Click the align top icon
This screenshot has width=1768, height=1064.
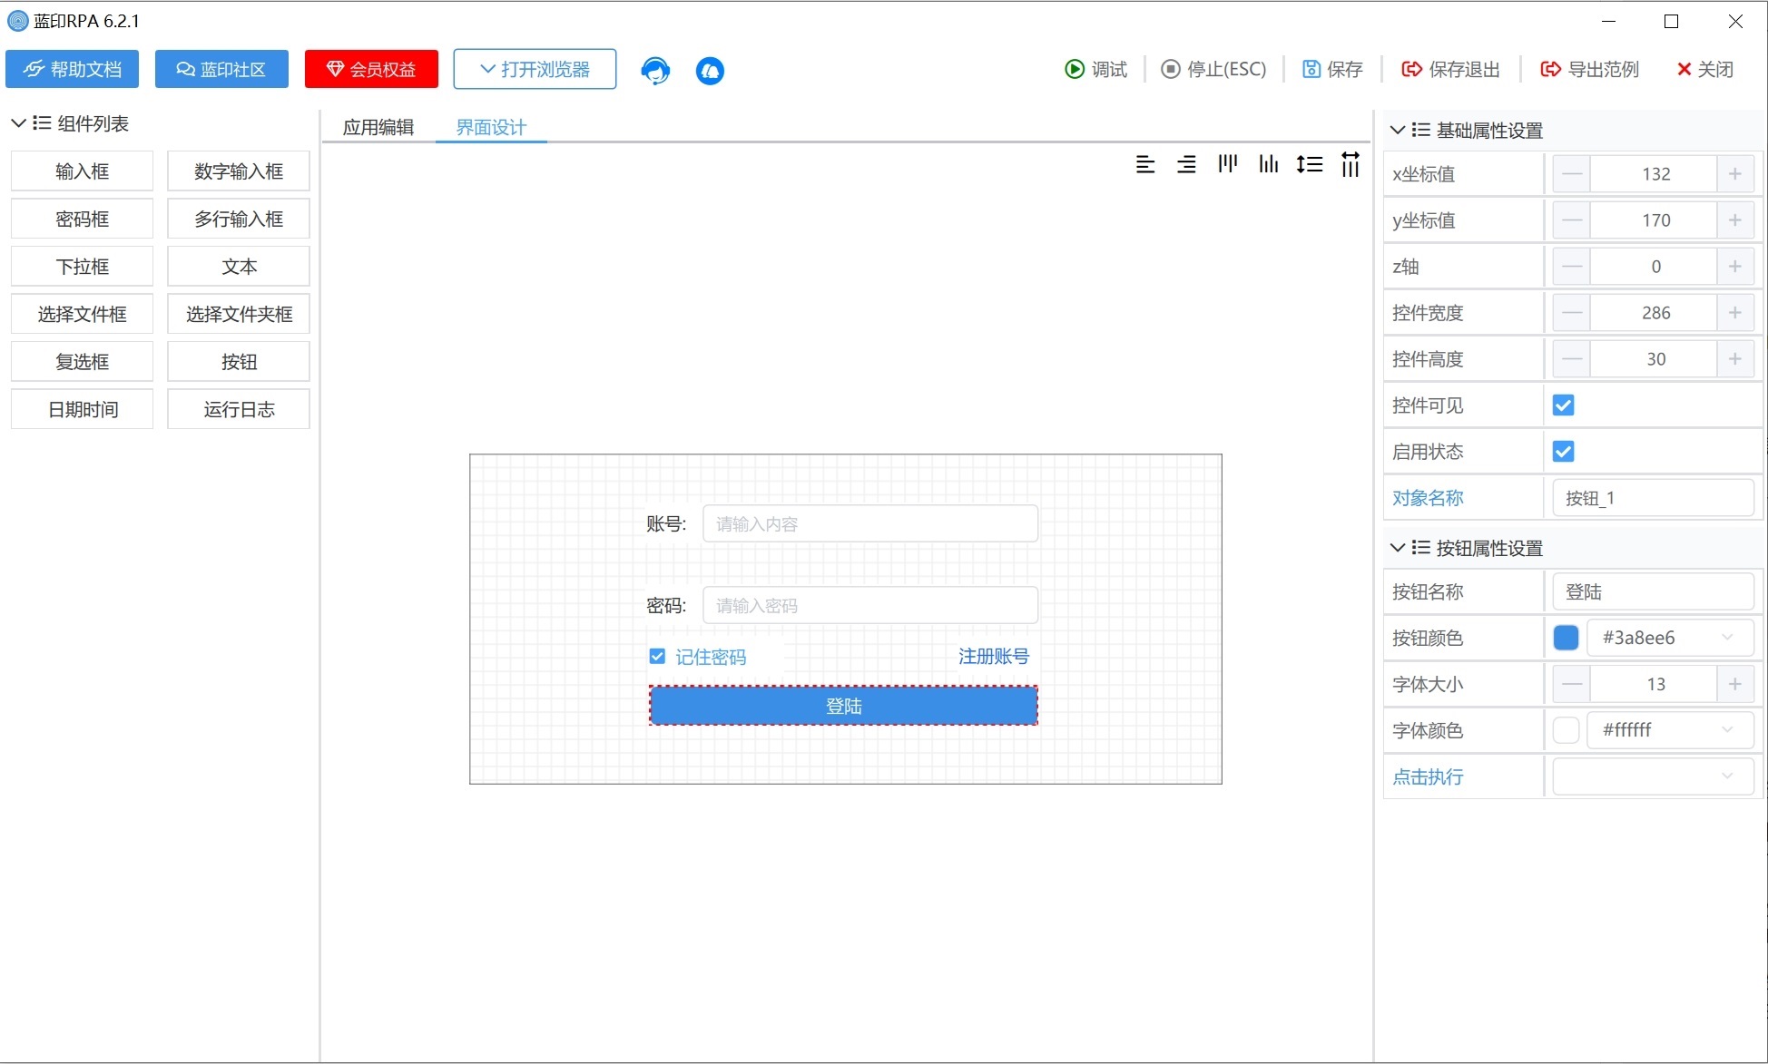pyautogui.click(x=1228, y=164)
